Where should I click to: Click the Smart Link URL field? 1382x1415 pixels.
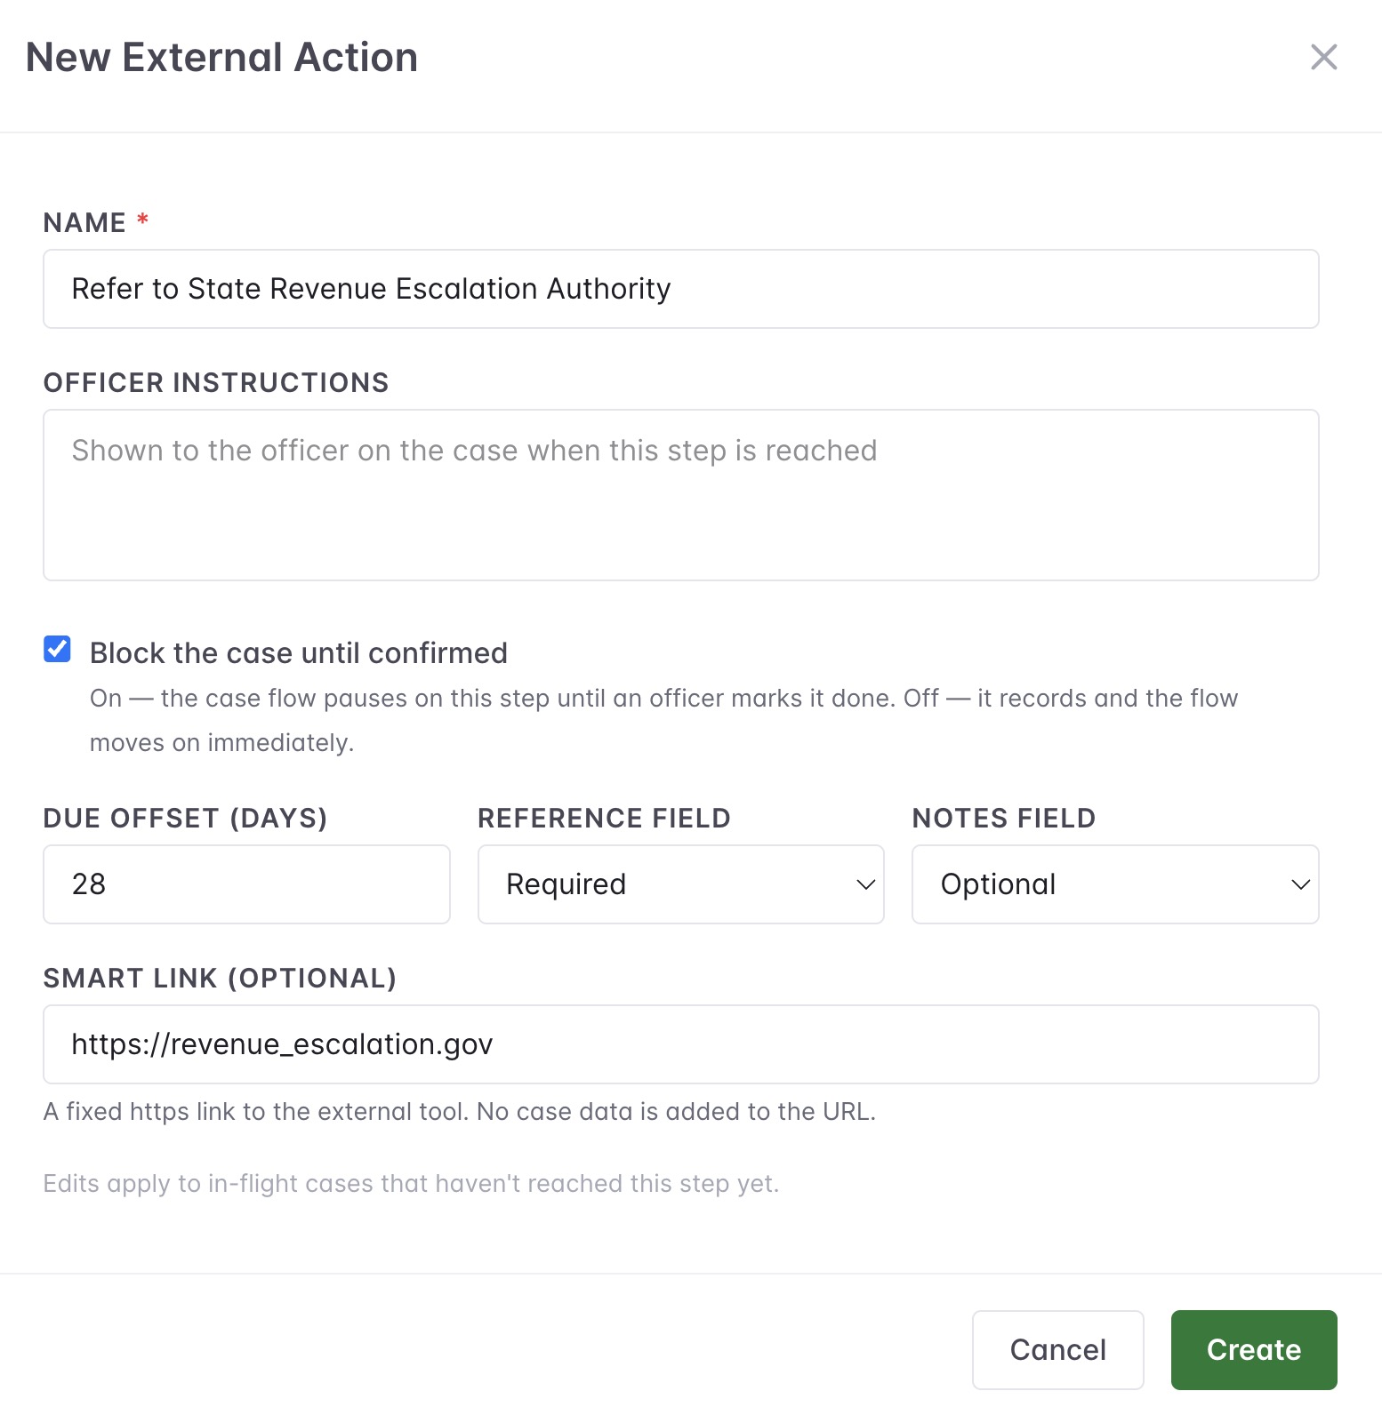[x=680, y=1044]
